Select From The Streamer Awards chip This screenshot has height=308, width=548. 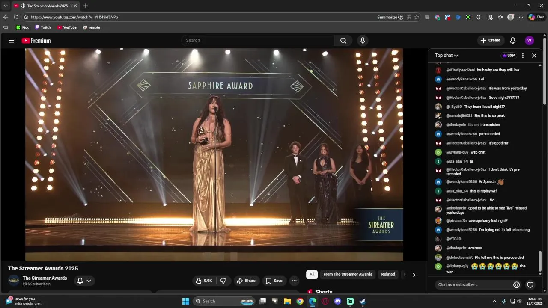coord(348,275)
